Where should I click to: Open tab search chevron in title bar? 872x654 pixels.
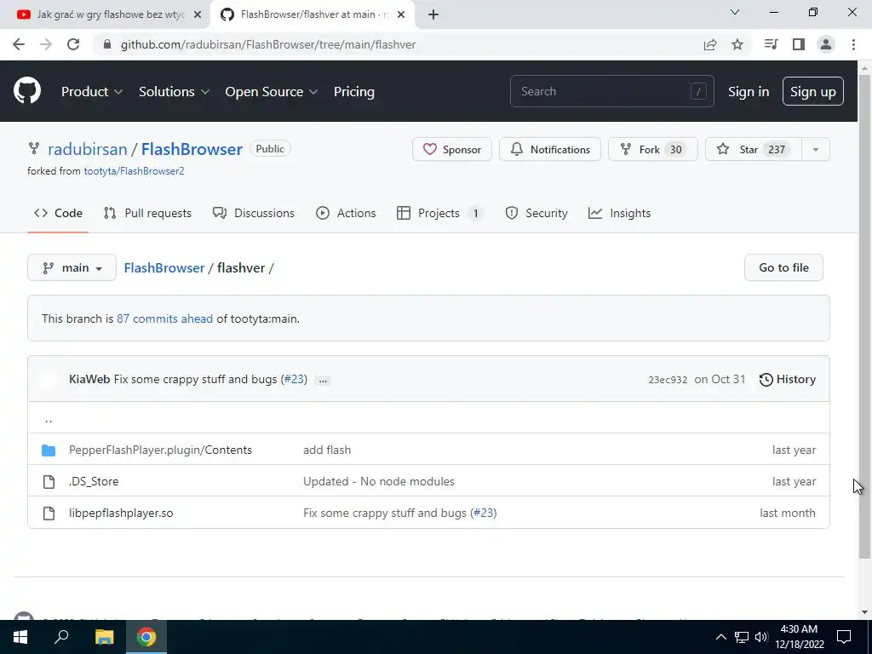[x=735, y=12]
